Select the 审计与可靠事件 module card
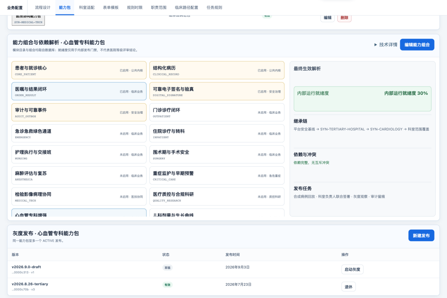 pyautogui.click(x=79, y=112)
